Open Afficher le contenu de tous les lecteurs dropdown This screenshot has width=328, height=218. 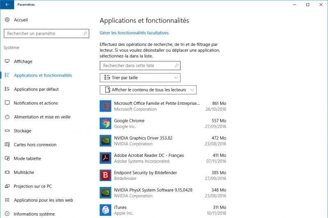click(148, 90)
